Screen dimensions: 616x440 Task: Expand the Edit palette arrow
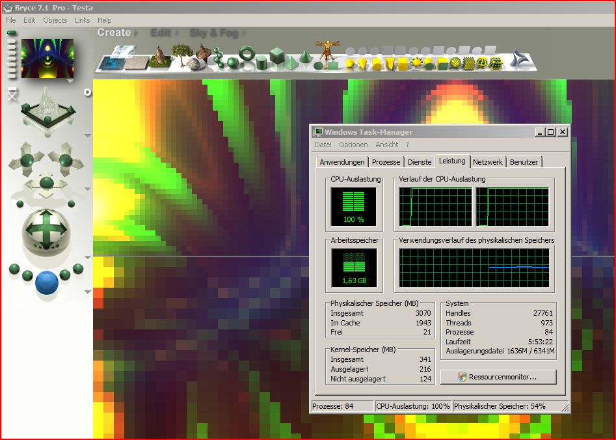click(x=177, y=33)
